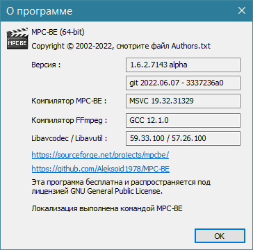Click the О программе window title
The image size is (253, 250).
[39, 11]
